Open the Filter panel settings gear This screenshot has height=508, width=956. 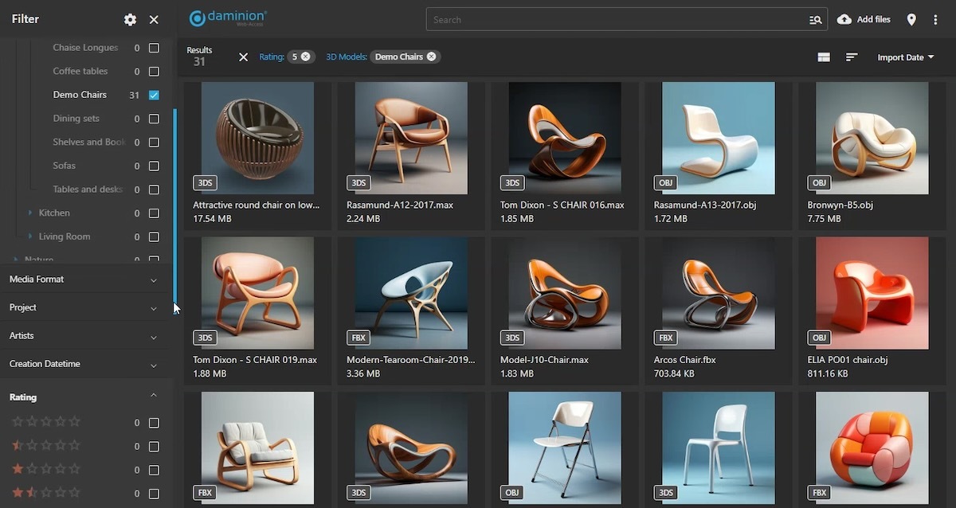point(130,20)
